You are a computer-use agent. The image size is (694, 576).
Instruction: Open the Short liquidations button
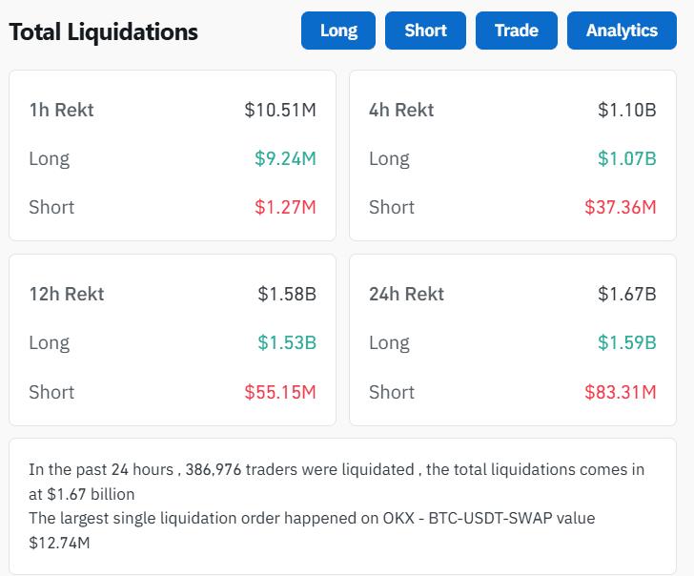click(425, 31)
